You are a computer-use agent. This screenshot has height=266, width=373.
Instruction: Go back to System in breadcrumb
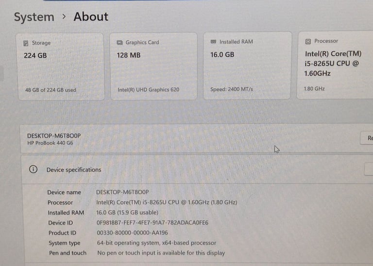pos(34,17)
